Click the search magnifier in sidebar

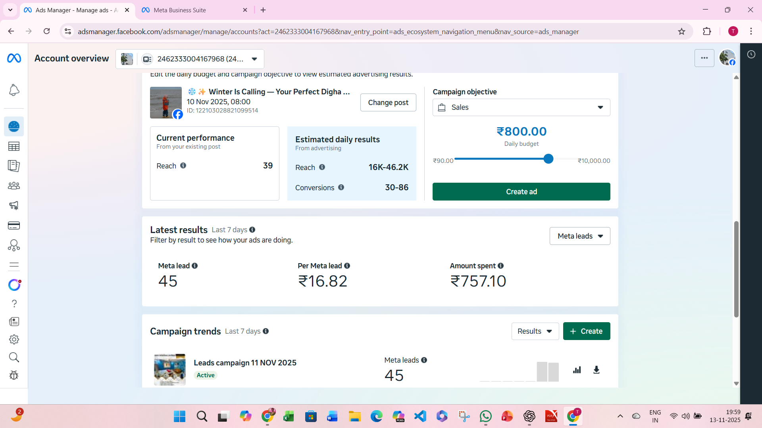pyautogui.click(x=14, y=357)
